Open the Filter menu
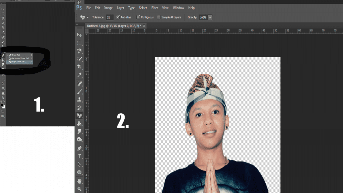The image size is (343, 193). pos(154,8)
